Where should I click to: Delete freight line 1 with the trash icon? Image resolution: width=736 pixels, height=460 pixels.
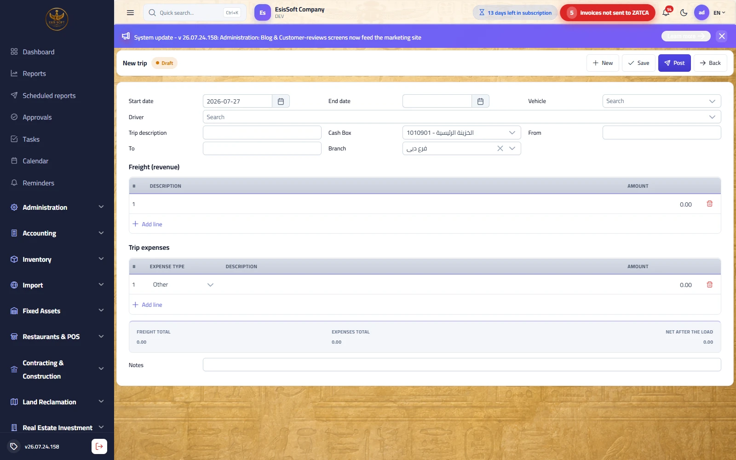(709, 204)
